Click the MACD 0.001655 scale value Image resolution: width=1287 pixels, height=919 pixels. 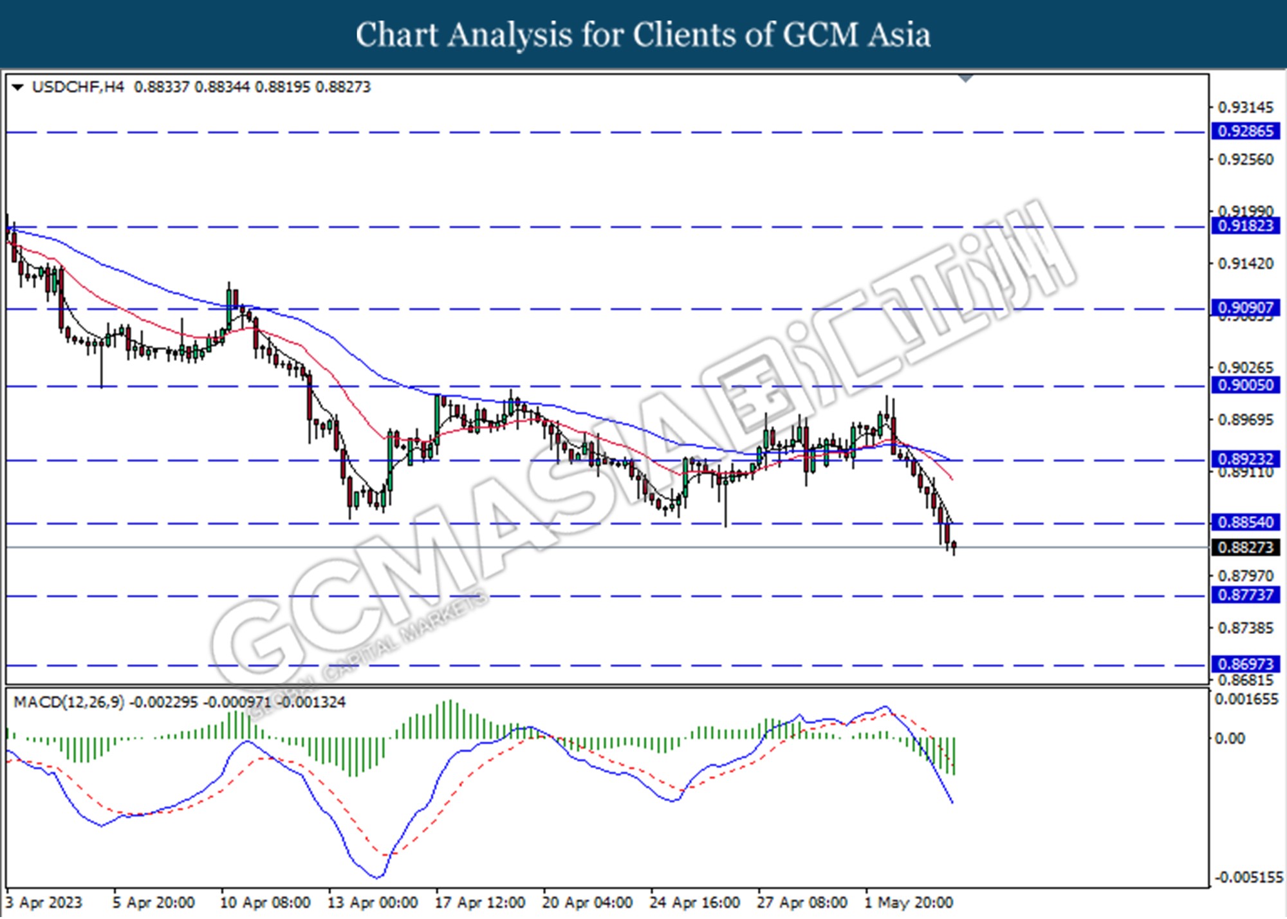(x=1246, y=700)
